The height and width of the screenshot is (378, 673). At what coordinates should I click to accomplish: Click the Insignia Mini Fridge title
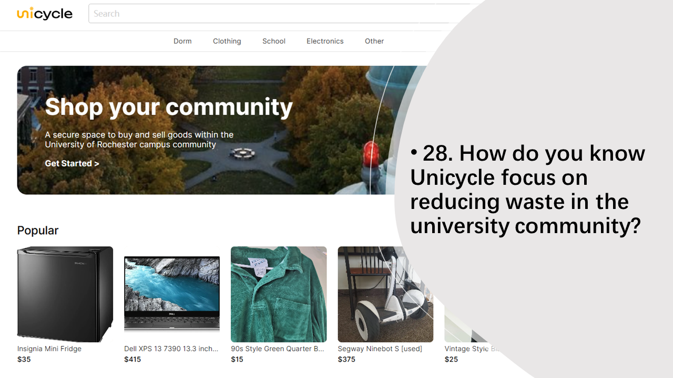(49, 349)
